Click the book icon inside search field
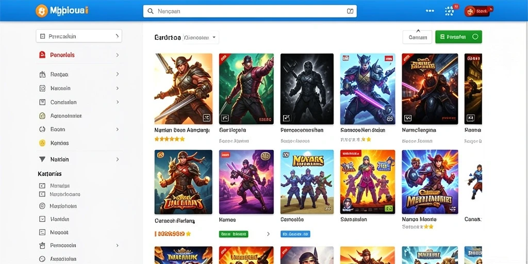 350,11
